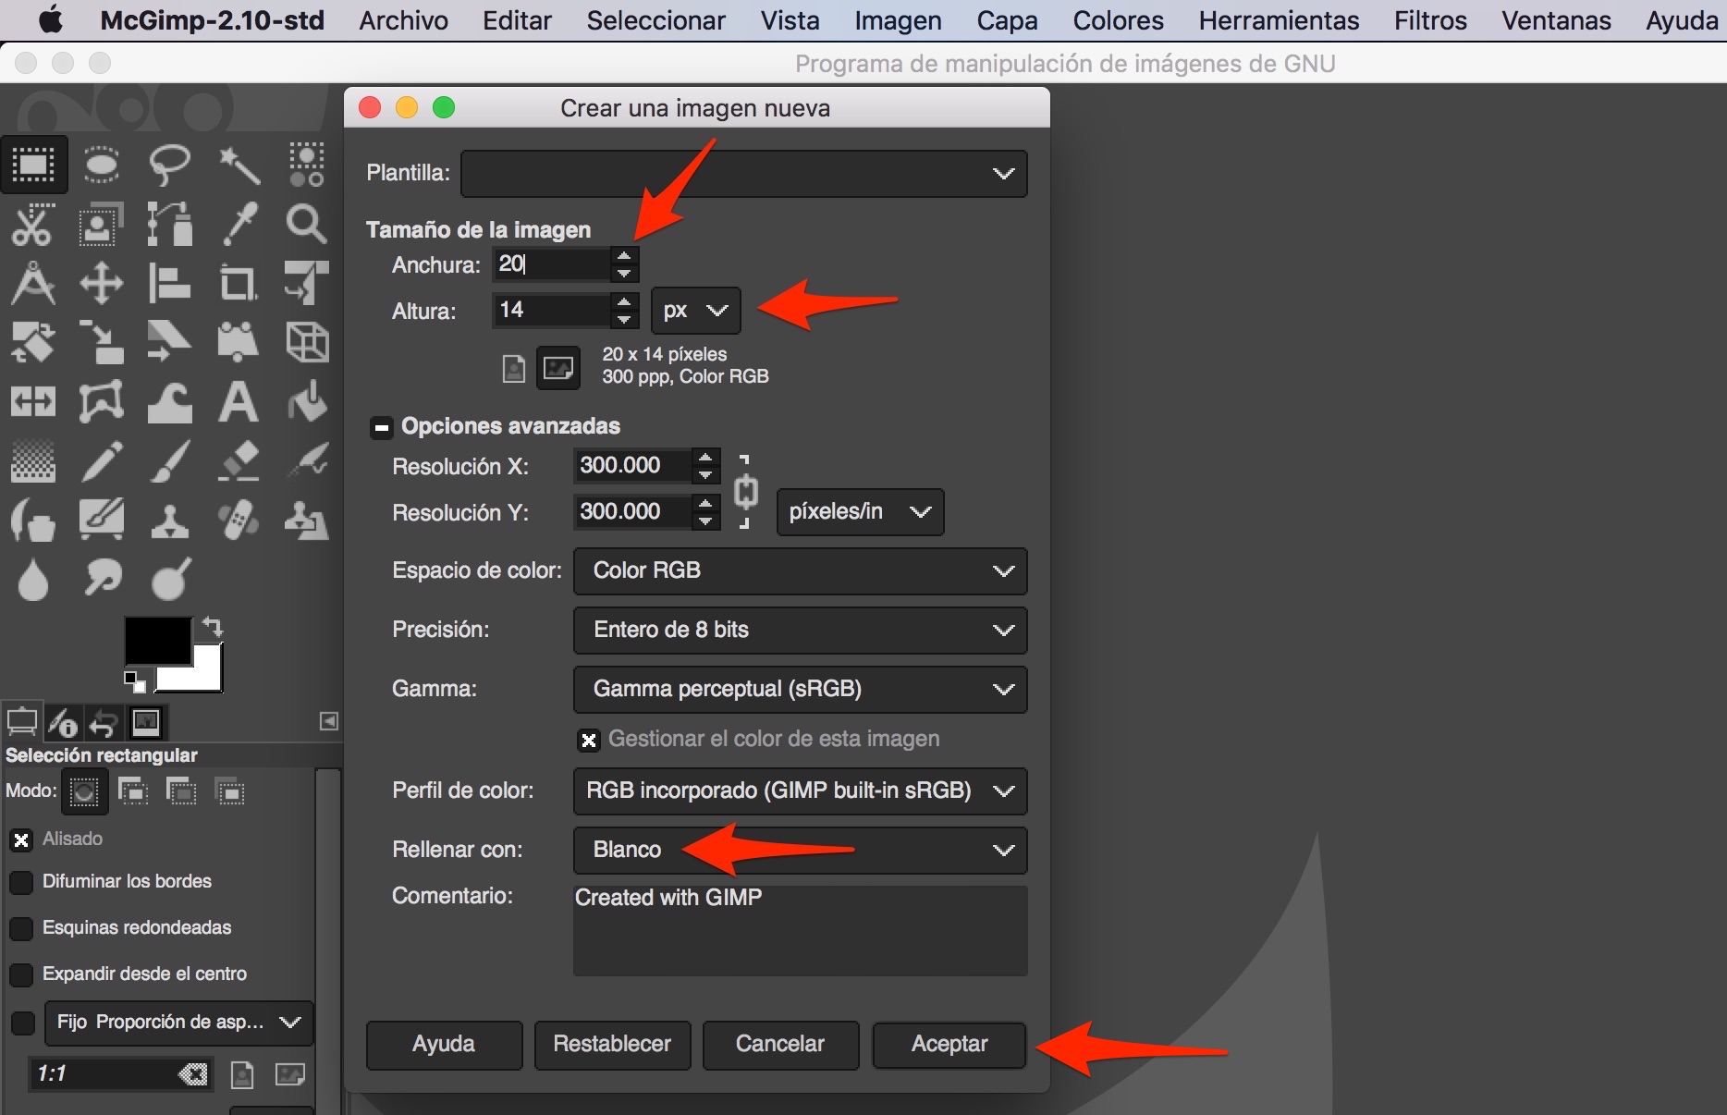Click the Restablecer button
The image size is (1727, 1115).
[x=612, y=1045]
